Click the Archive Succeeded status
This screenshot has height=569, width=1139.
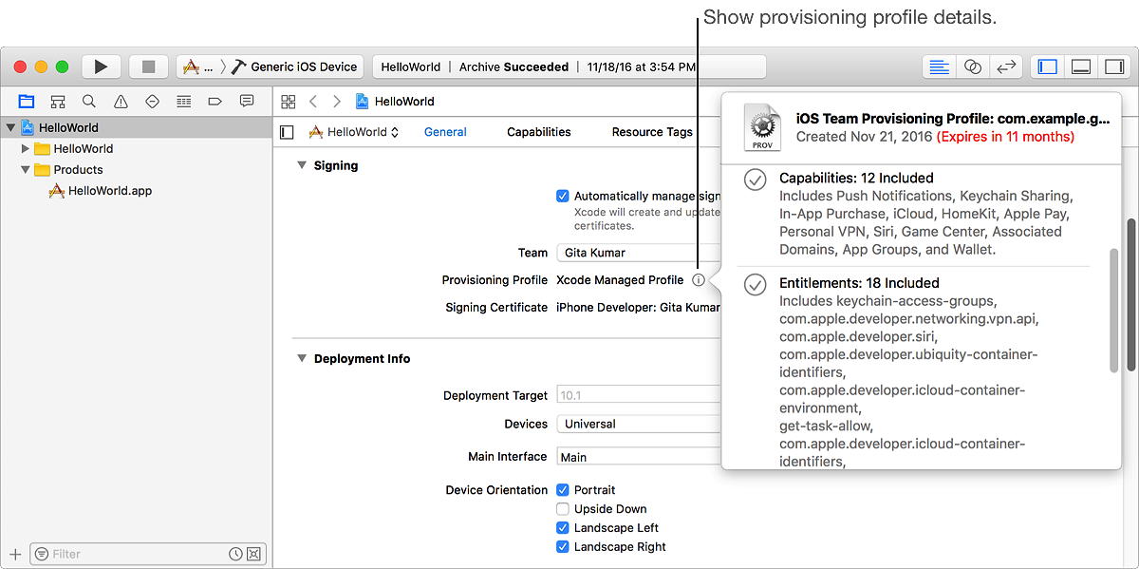pyautogui.click(x=513, y=66)
